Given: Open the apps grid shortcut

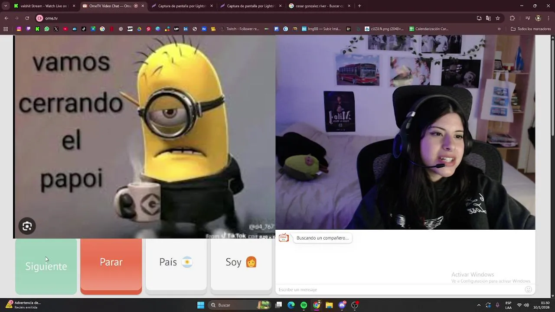Looking at the screenshot, I should tap(6, 29).
